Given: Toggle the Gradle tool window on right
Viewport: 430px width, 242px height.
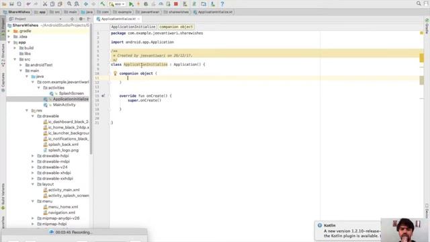Looking at the screenshot, I should [x=427, y=27].
